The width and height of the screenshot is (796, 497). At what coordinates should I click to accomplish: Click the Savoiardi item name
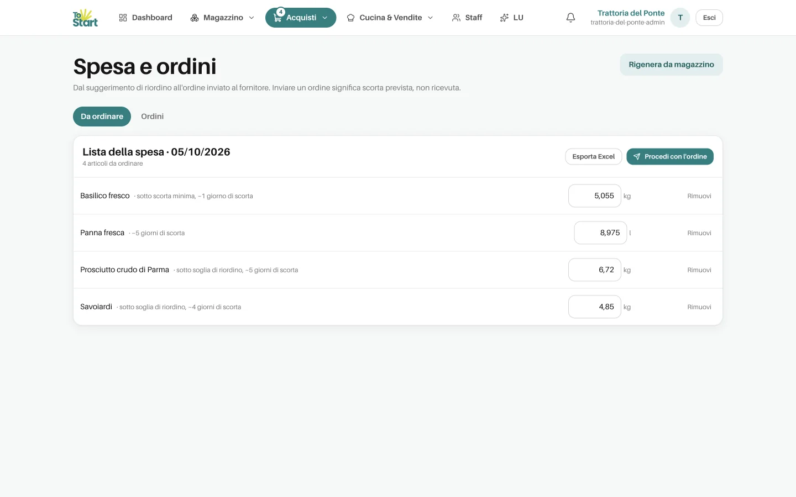click(x=96, y=307)
